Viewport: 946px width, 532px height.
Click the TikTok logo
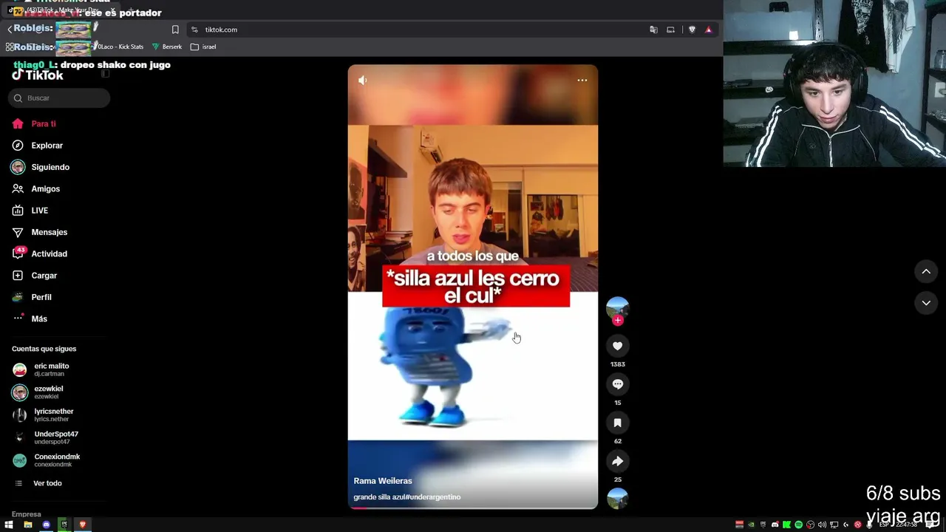pos(38,75)
